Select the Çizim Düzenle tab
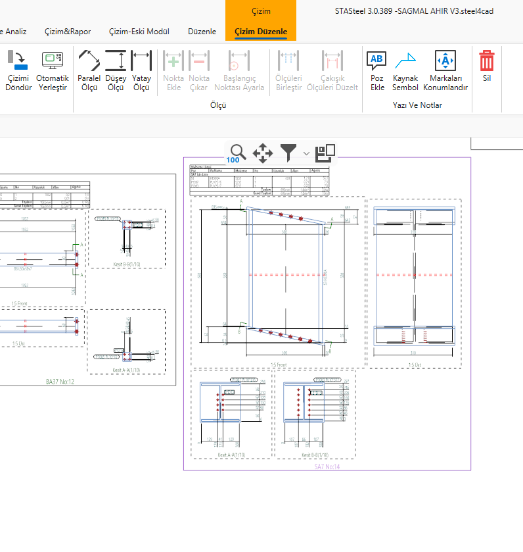 [261, 32]
